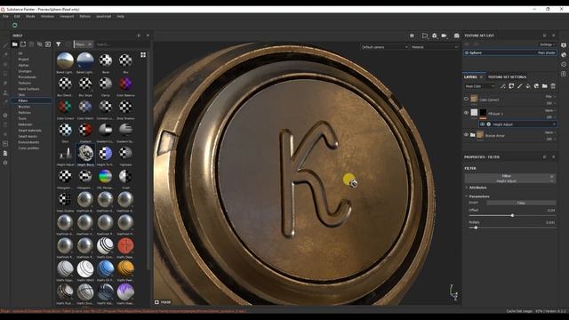This screenshot has height=320, width=569.
Task: Click the second icon in right dock
Action: 564,55
